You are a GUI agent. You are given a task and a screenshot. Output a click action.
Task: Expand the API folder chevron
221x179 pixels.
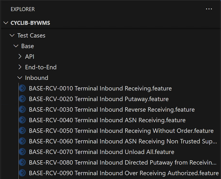(x=20, y=56)
